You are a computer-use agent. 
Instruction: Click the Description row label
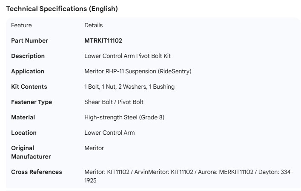(x=28, y=56)
